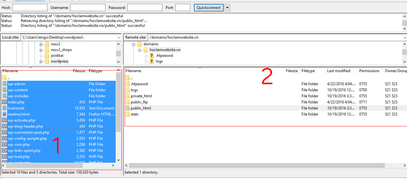Focus the Password text field
407x179 pixels.
click(145, 8)
